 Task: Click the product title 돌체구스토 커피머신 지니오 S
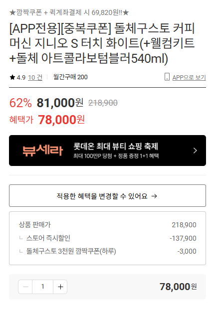pyautogui.click(x=102, y=43)
